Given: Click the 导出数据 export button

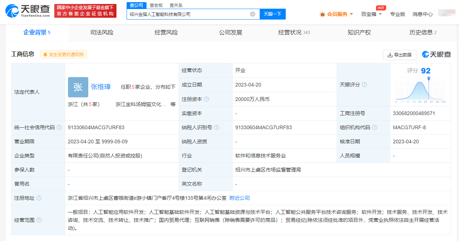Looking at the screenshot, I should (399, 55).
